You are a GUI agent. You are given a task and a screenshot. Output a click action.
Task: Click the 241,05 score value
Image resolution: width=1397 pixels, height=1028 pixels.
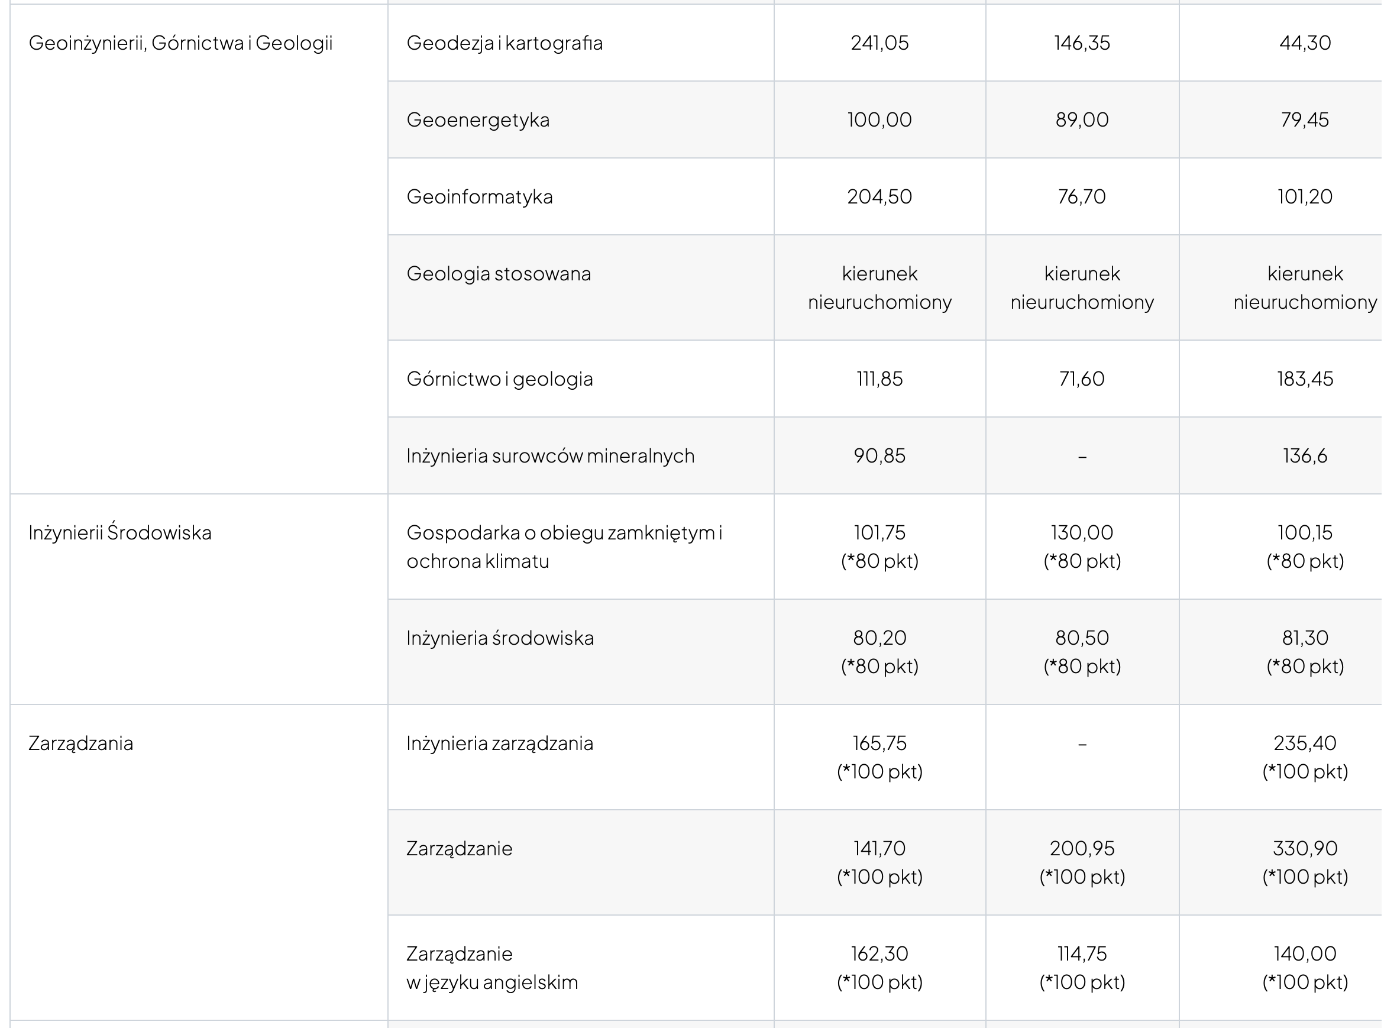879,43
